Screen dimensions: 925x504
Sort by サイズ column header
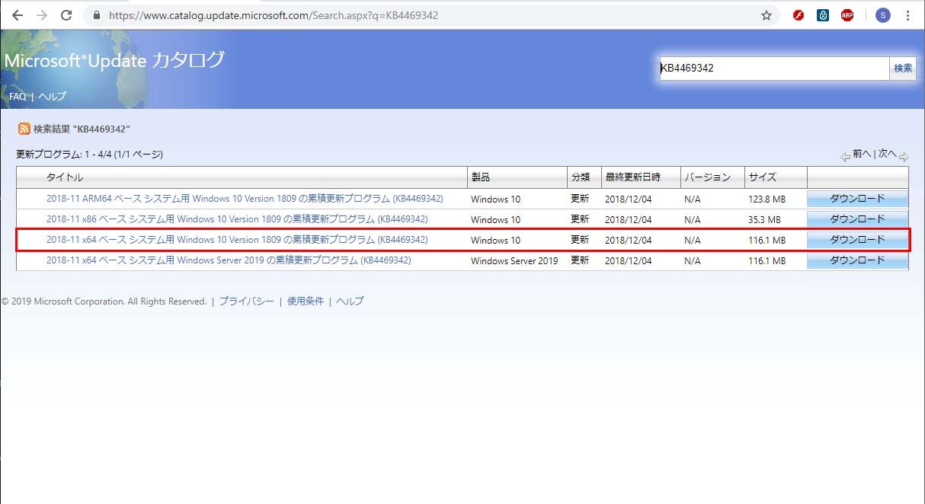(763, 177)
